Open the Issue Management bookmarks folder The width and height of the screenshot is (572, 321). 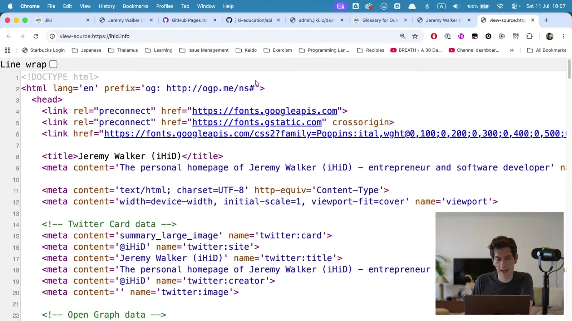coord(204,50)
